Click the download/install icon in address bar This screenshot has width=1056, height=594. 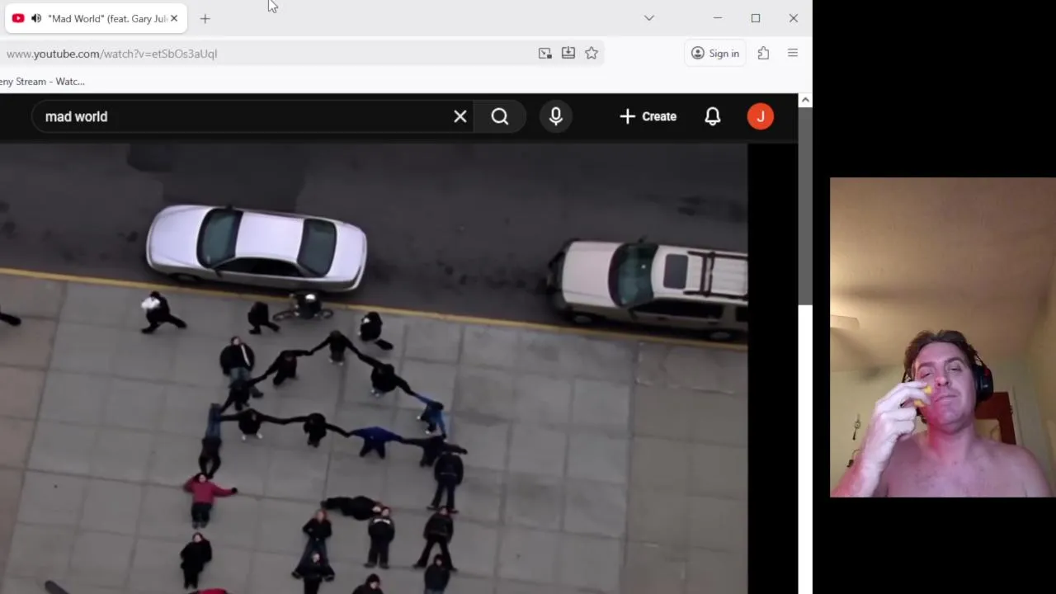pyautogui.click(x=568, y=54)
